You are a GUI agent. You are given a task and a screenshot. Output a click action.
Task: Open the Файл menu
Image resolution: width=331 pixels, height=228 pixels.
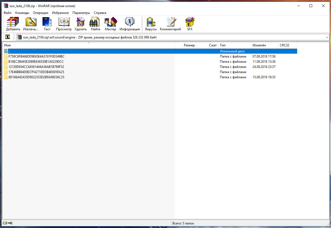click(x=7, y=13)
